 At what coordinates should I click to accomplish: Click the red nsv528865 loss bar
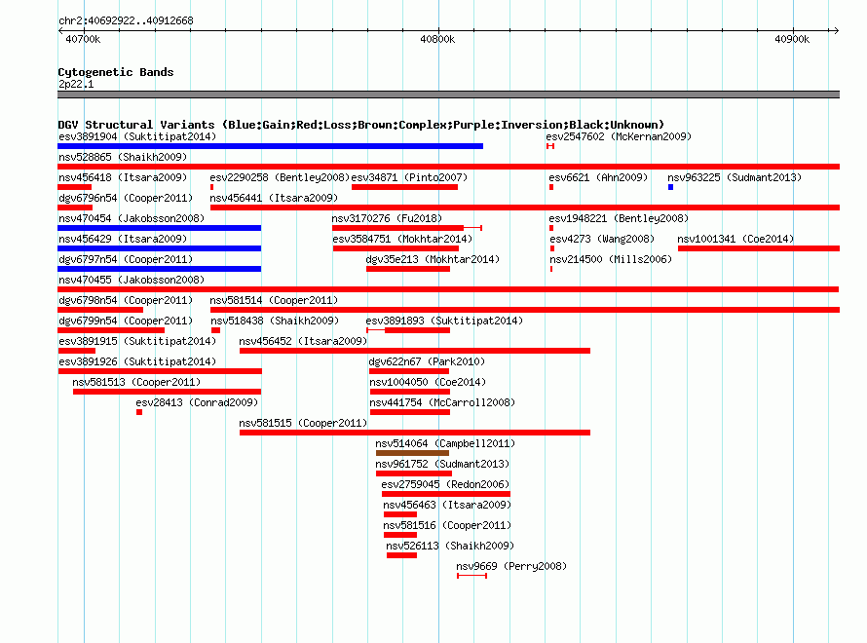[x=448, y=167]
